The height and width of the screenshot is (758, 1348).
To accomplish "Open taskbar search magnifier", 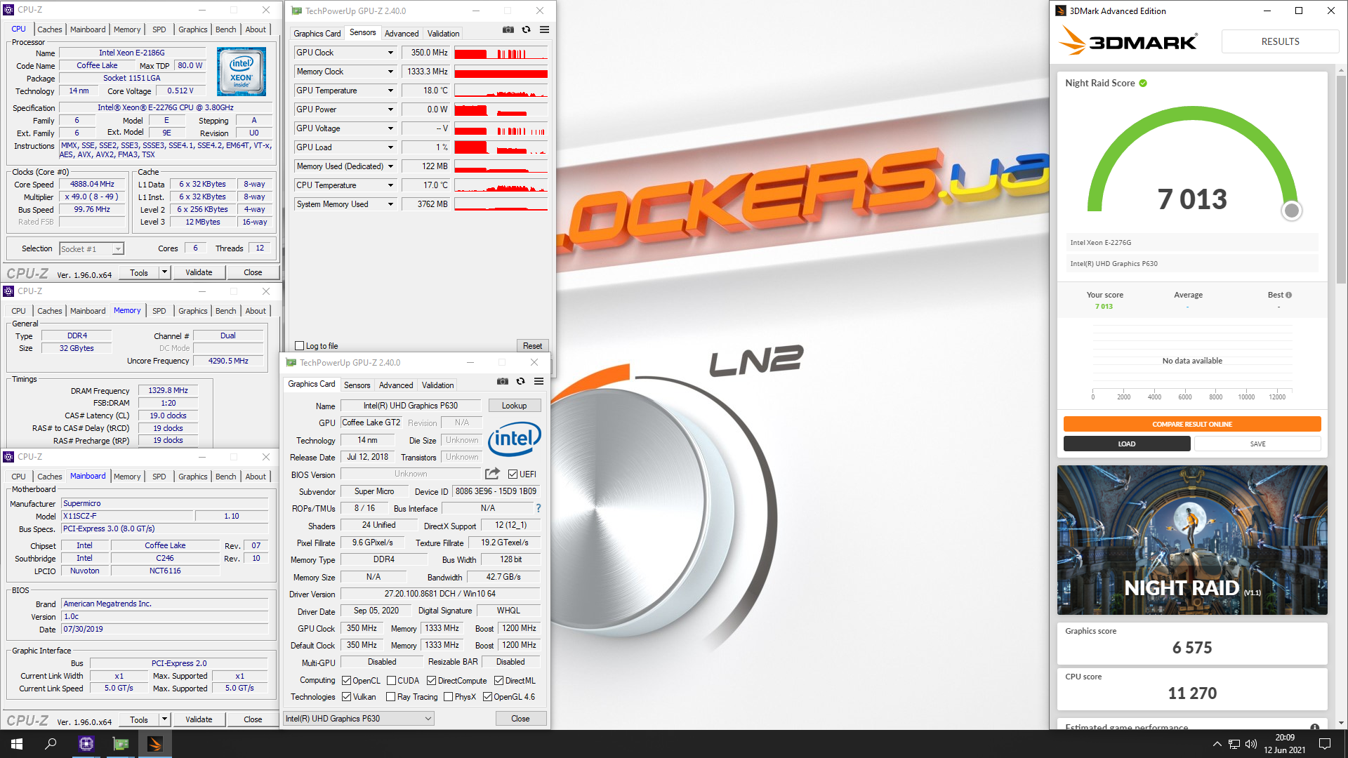I will 51,744.
